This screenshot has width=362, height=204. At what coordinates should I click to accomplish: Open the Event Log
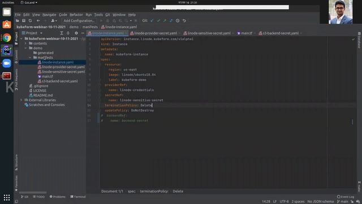(346, 197)
